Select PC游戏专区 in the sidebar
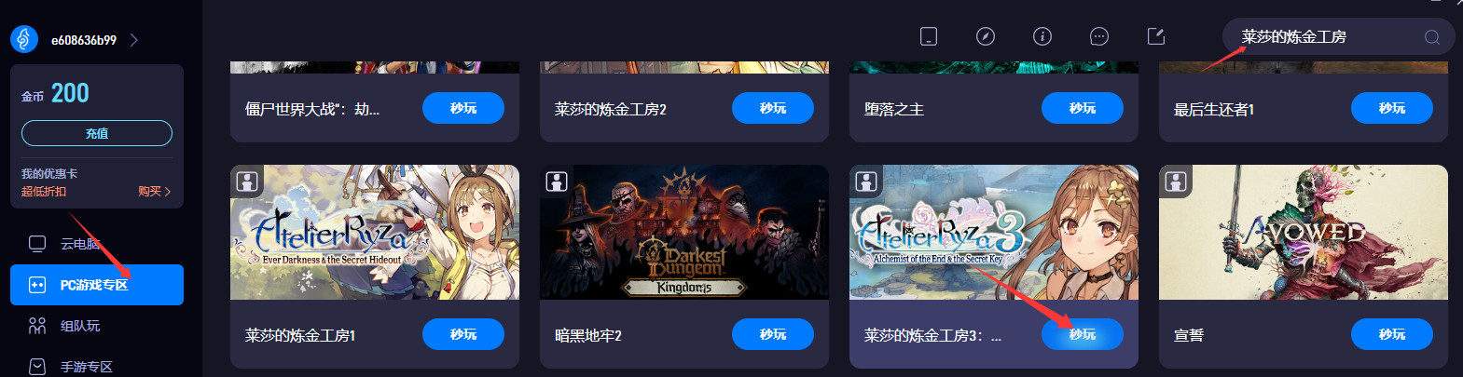This screenshot has width=1463, height=377. click(97, 285)
